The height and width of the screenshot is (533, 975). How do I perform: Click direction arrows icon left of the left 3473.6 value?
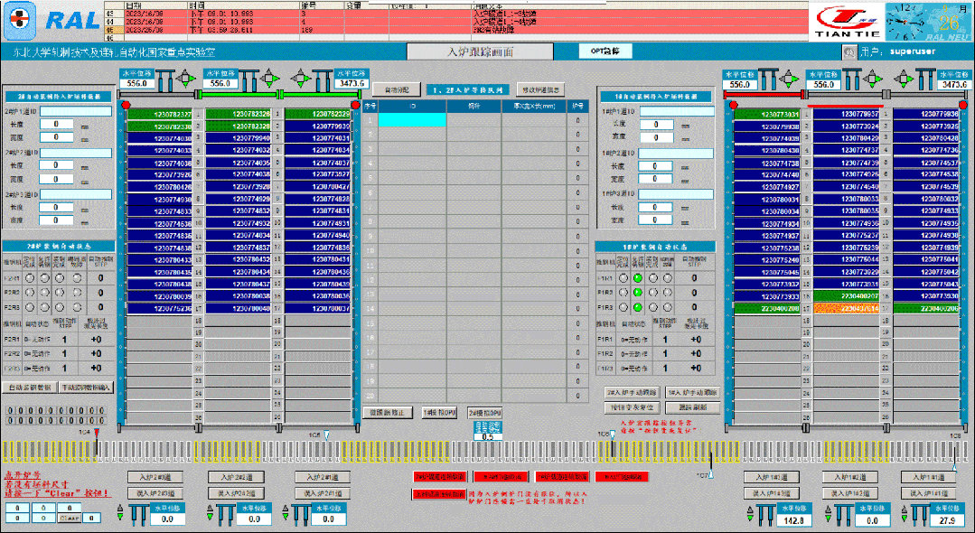[300, 79]
